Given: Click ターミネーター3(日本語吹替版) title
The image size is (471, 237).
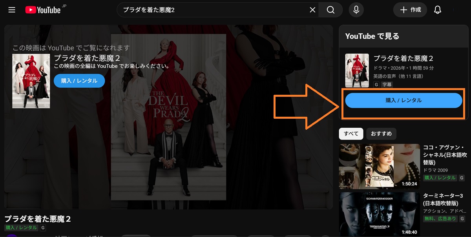Looking at the screenshot, I should 443,199.
